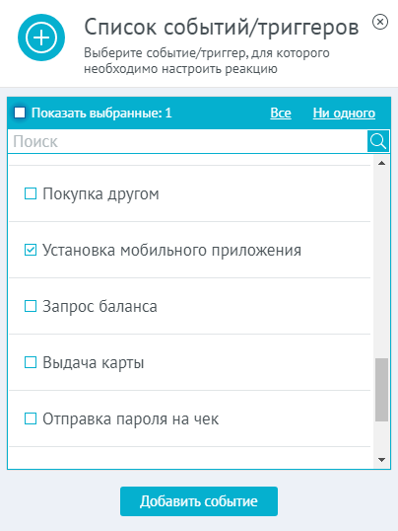Click the round plus icon in header
The image size is (398, 531).
(41, 38)
